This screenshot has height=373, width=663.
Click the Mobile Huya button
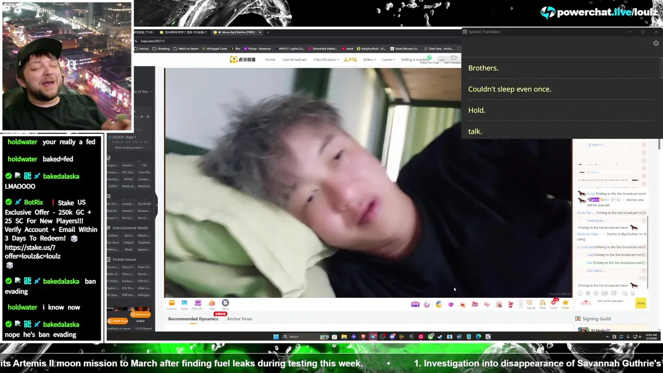tap(117, 321)
